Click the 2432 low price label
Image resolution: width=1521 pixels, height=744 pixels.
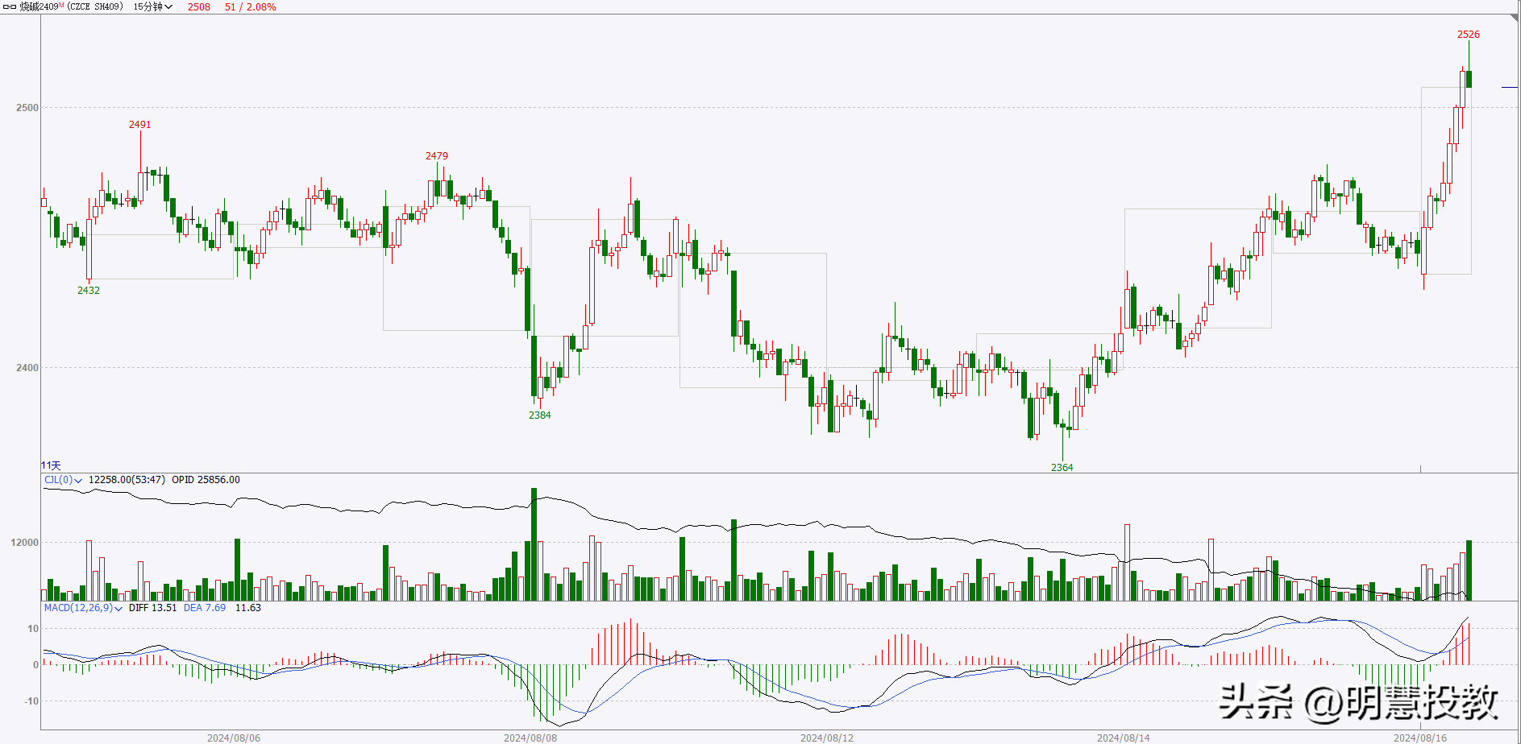pyautogui.click(x=88, y=291)
